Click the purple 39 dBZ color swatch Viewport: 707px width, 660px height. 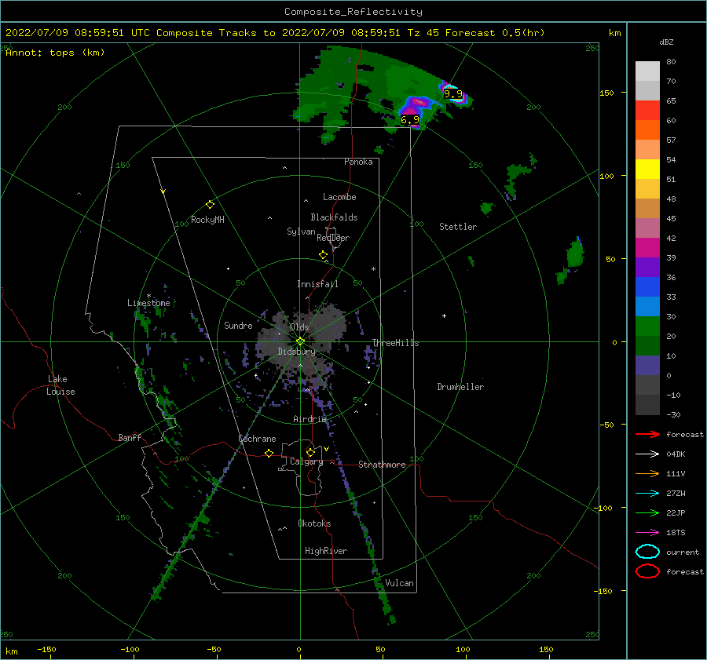647,268
